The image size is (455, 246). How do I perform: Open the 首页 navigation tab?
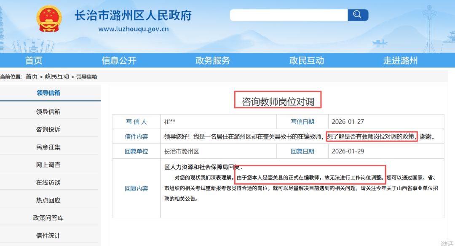click(x=34, y=60)
